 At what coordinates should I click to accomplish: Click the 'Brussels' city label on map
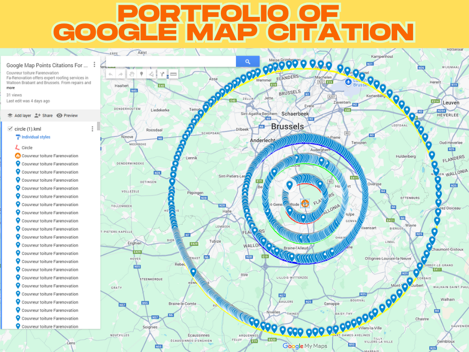click(287, 127)
